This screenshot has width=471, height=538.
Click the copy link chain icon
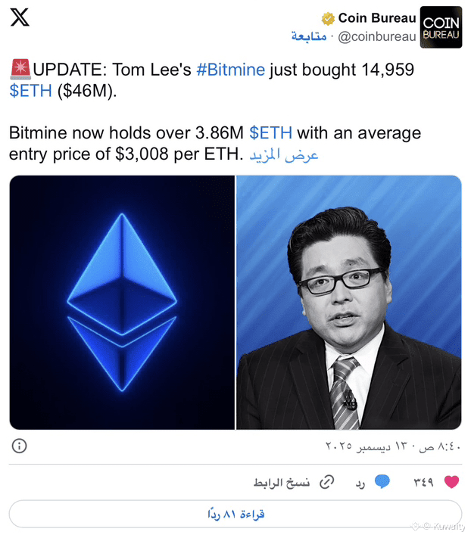click(327, 482)
